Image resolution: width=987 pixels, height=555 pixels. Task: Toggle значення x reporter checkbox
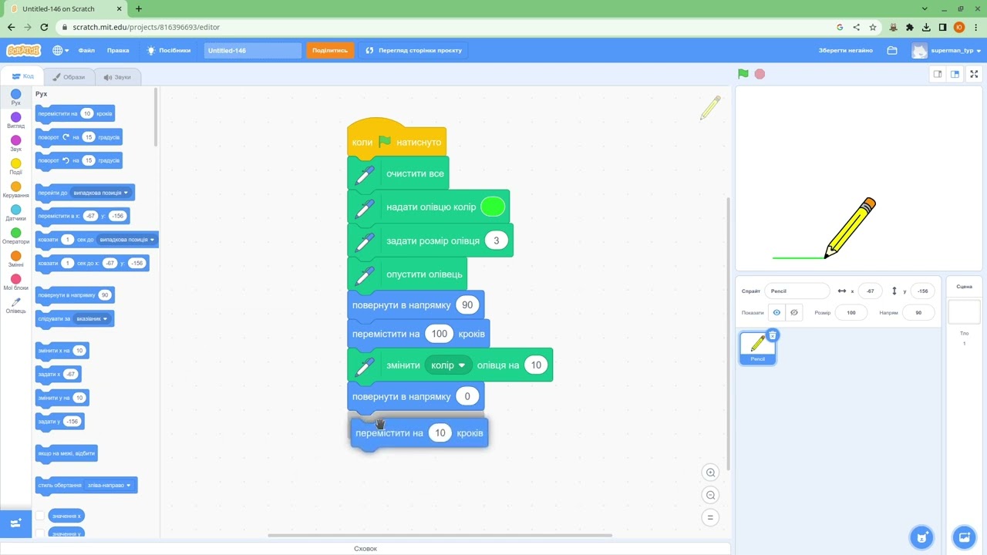pyautogui.click(x=40, y=516)
